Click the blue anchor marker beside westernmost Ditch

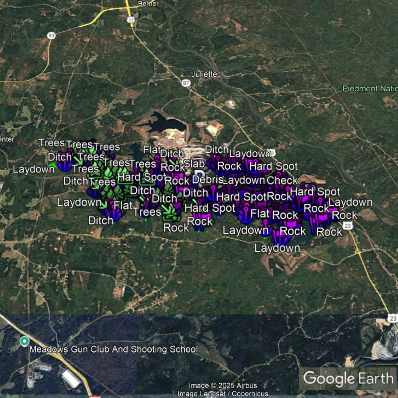coord(65,166)
